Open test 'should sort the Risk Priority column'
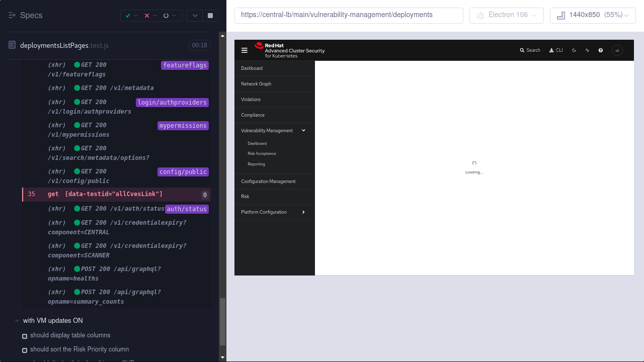644x362 pixels. (79, 349)
